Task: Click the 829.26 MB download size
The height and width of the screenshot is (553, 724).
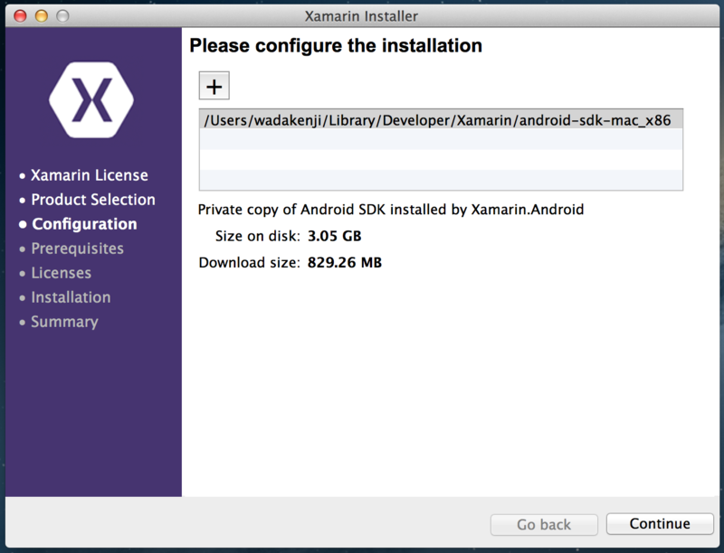Action: [x=345, y=263]
